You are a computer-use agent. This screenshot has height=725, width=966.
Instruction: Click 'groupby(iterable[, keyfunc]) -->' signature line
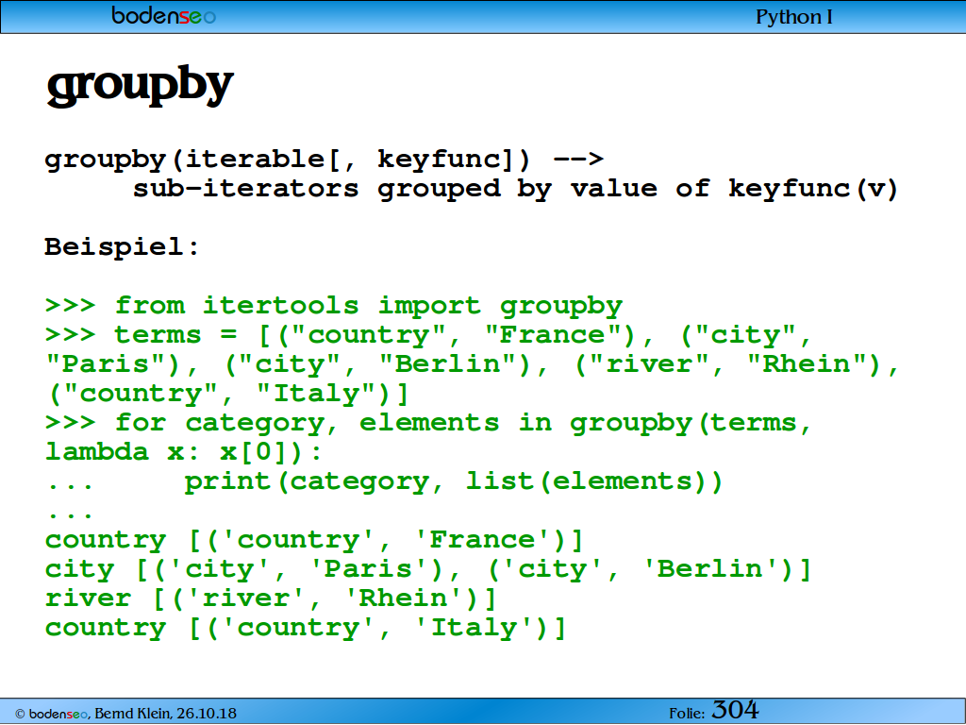coord(325,159)
